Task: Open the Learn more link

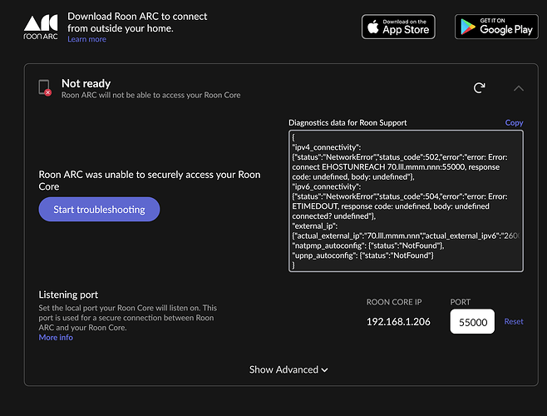Action: point(86,39)
